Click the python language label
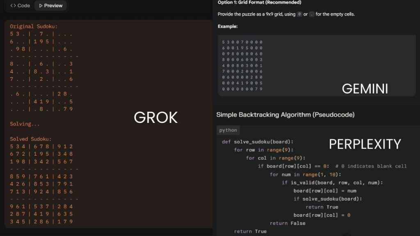Screen dimensions: 420x236 (228, 130)
